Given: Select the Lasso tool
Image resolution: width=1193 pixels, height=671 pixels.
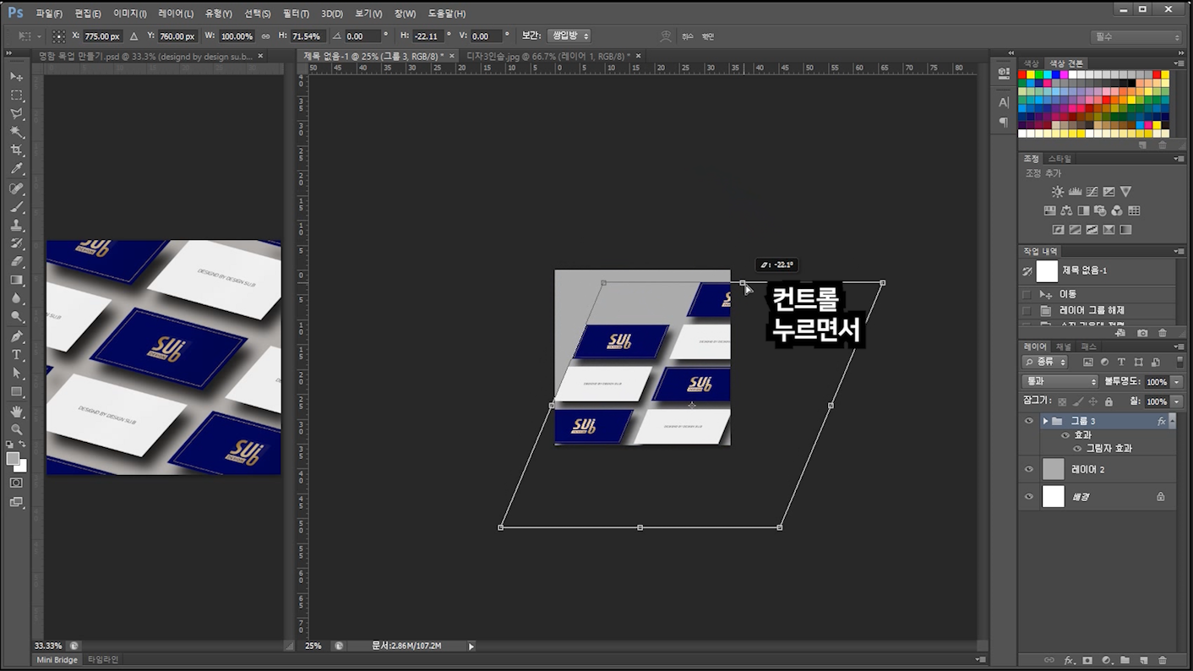Looking at the screenshot, I should pyautogui.click(x=17, y=114).
